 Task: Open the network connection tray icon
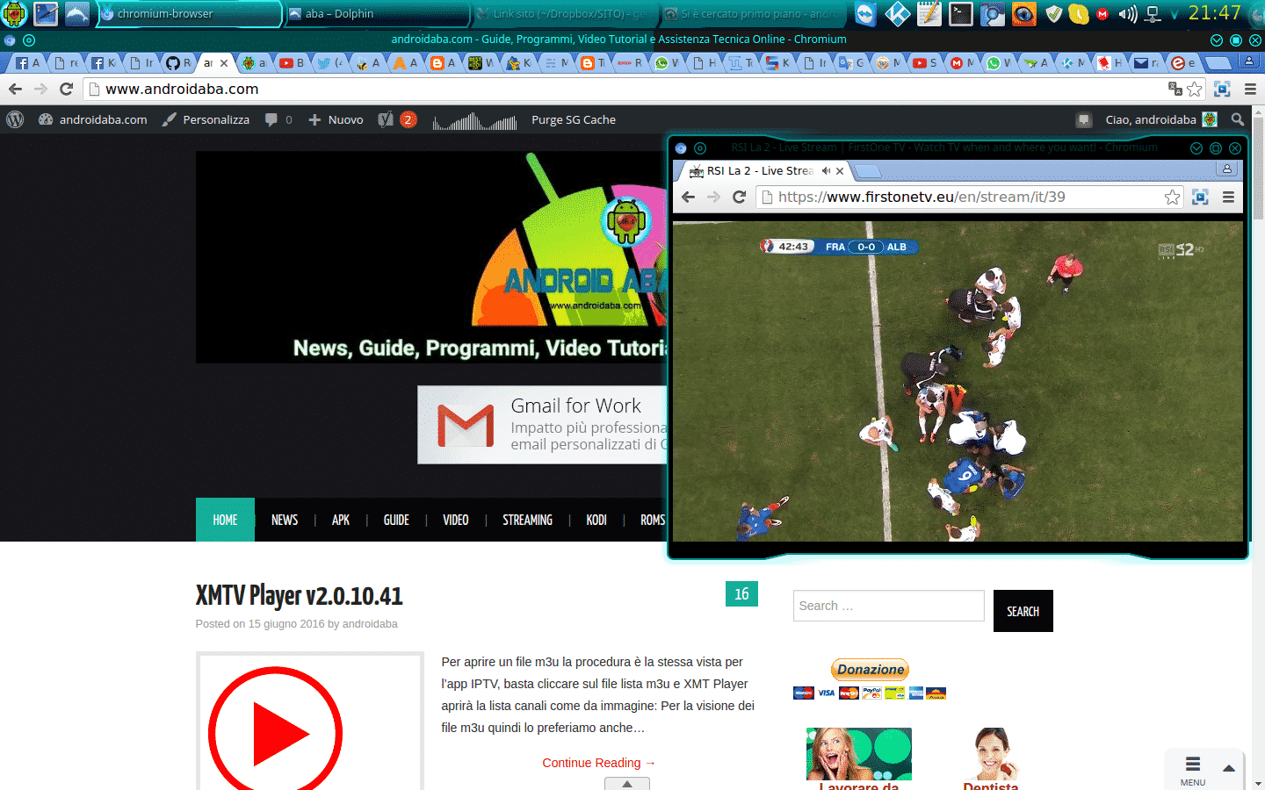tap(1153, 14)
